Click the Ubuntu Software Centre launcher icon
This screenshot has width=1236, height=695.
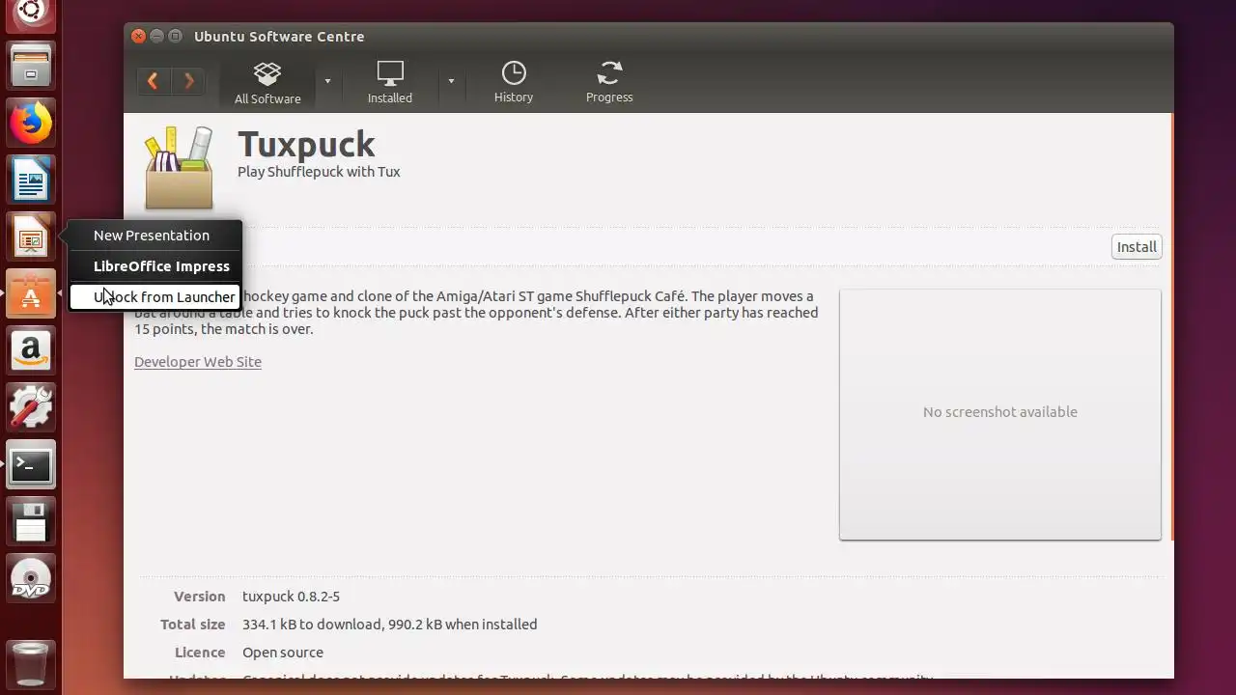[x=31, y=294]
